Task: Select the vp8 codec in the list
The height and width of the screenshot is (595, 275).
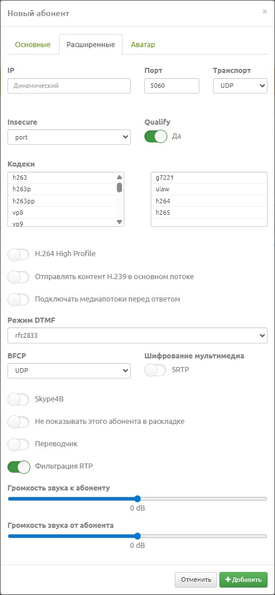Action: (62, 212)
